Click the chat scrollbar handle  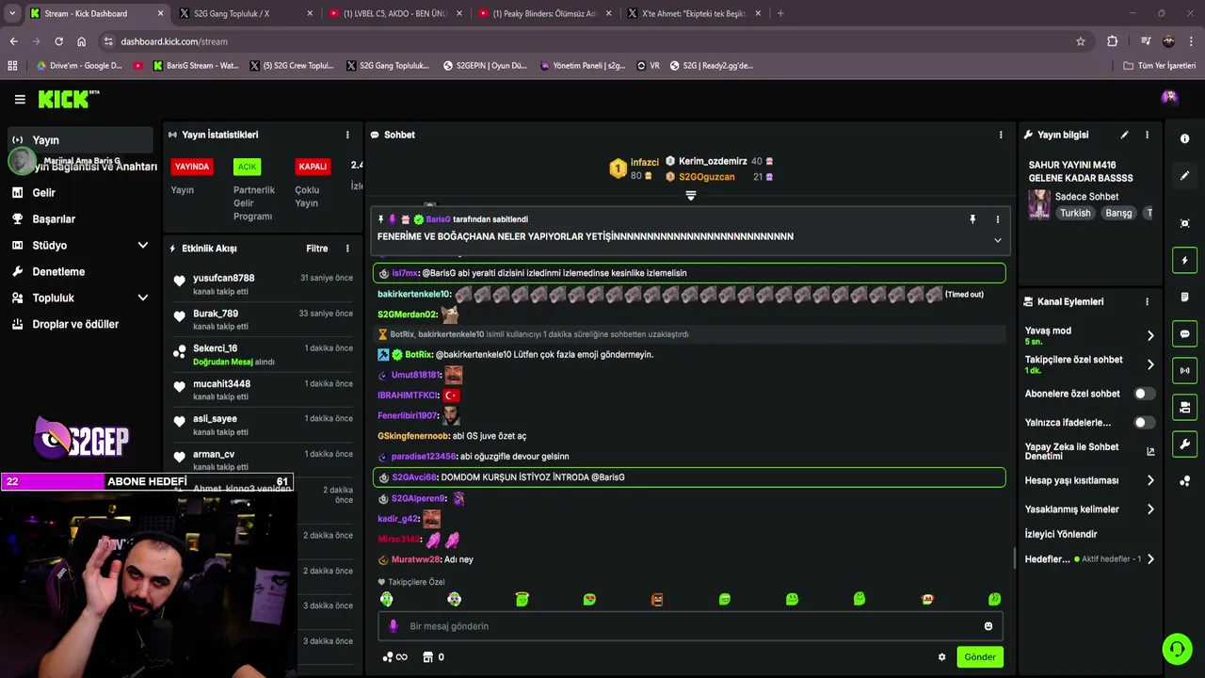coord(1014,557)
